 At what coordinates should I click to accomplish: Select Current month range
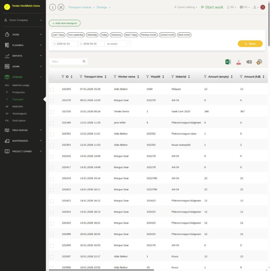pos(167,35)
